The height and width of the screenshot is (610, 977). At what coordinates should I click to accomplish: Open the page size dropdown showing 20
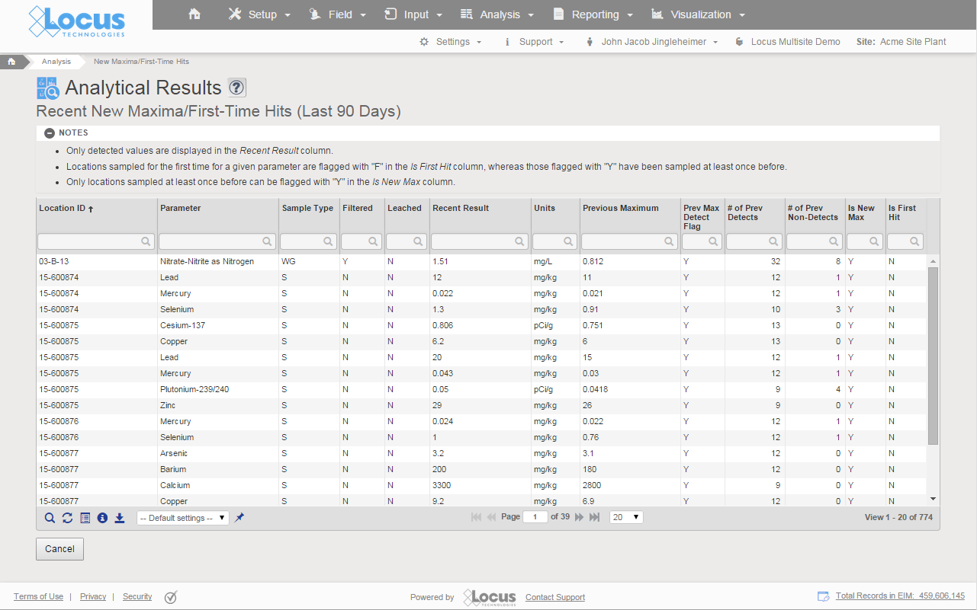(x=625, y=516)
